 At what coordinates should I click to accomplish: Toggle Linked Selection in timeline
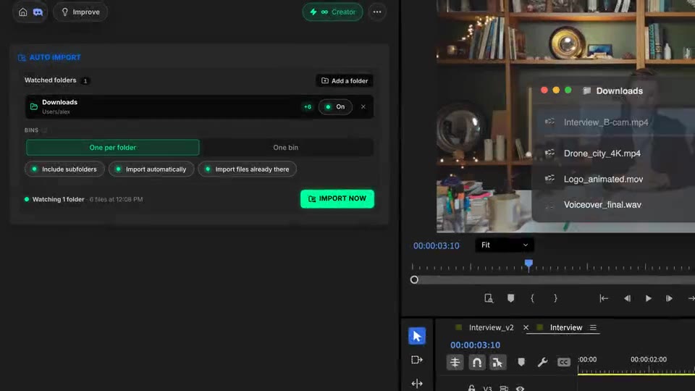click(497, 363)
